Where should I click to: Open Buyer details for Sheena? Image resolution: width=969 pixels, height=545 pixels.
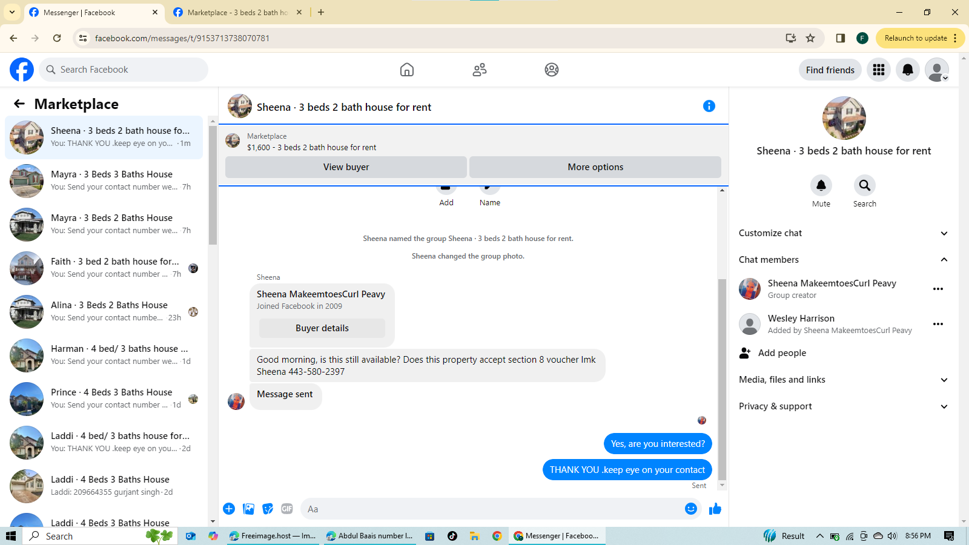pyautogui.click(x=322, y=328)
